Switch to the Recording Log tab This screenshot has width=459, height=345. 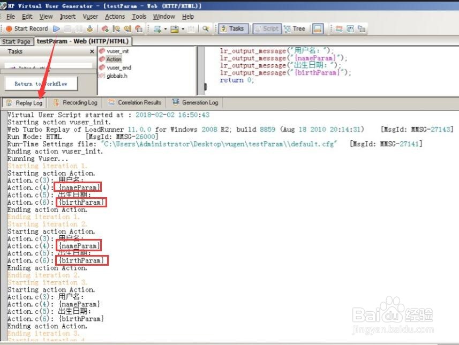76,103
